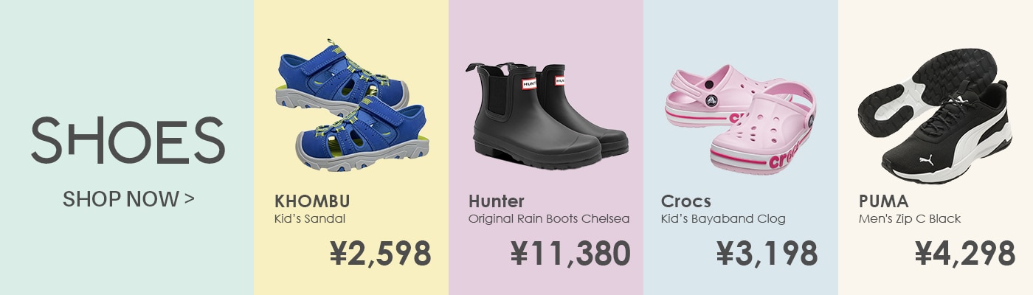Click the ¥2,598 price

(380, 254)
